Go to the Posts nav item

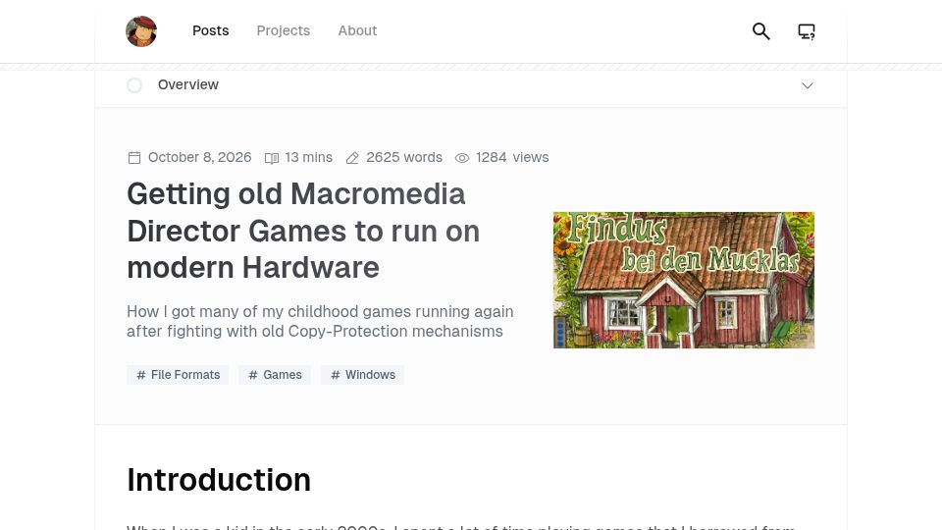[x=210, y=30]
